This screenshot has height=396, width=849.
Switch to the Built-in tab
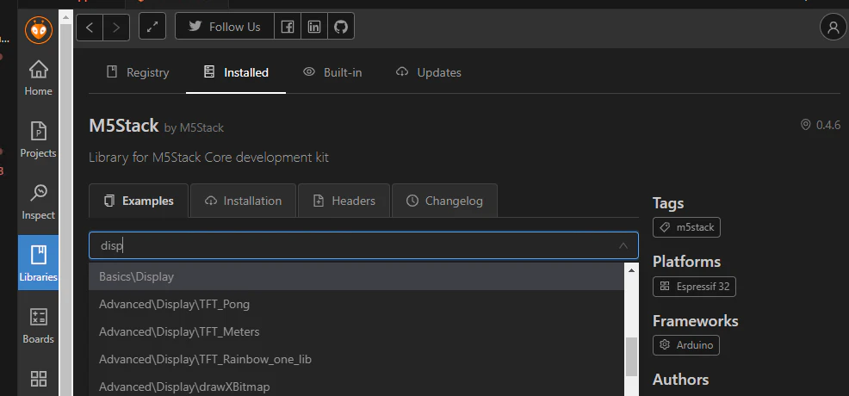click(x=332, y=72)
